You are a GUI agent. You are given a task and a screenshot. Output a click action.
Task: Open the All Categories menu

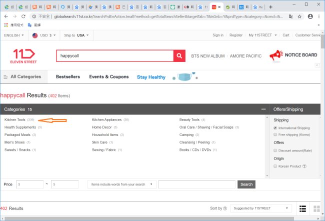pos(22,77)
